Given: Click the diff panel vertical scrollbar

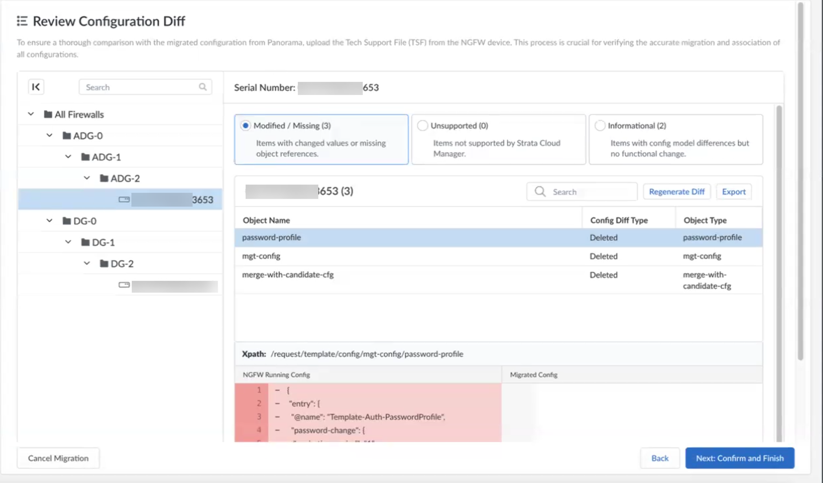Looking at the screenshot, I should pyautogui.click(x=779, y=274).
